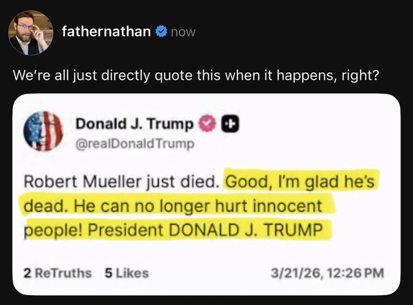The height and width of the screenshot is (305, 413).
Task: Open the @realDonaldTrump handle
Action: pos(135,143)
